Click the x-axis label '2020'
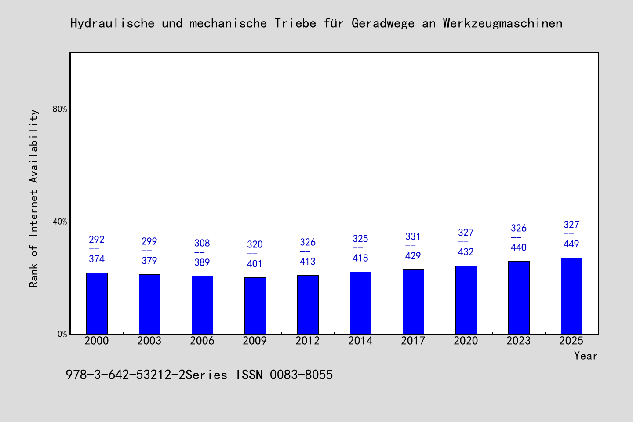This screenshot has width=633, height=422. [x=466, y=341]
